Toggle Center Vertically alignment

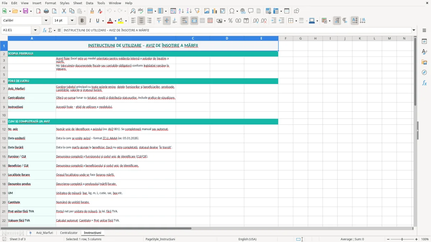point(167,21)
